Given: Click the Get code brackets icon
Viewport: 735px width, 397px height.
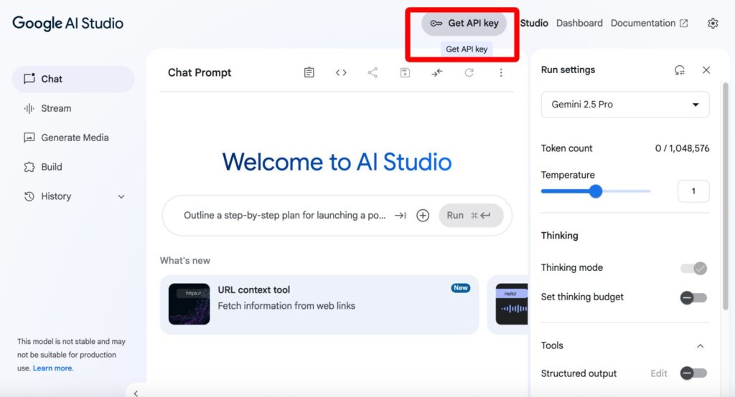Looking at the screenshot, I should (341, 72).
